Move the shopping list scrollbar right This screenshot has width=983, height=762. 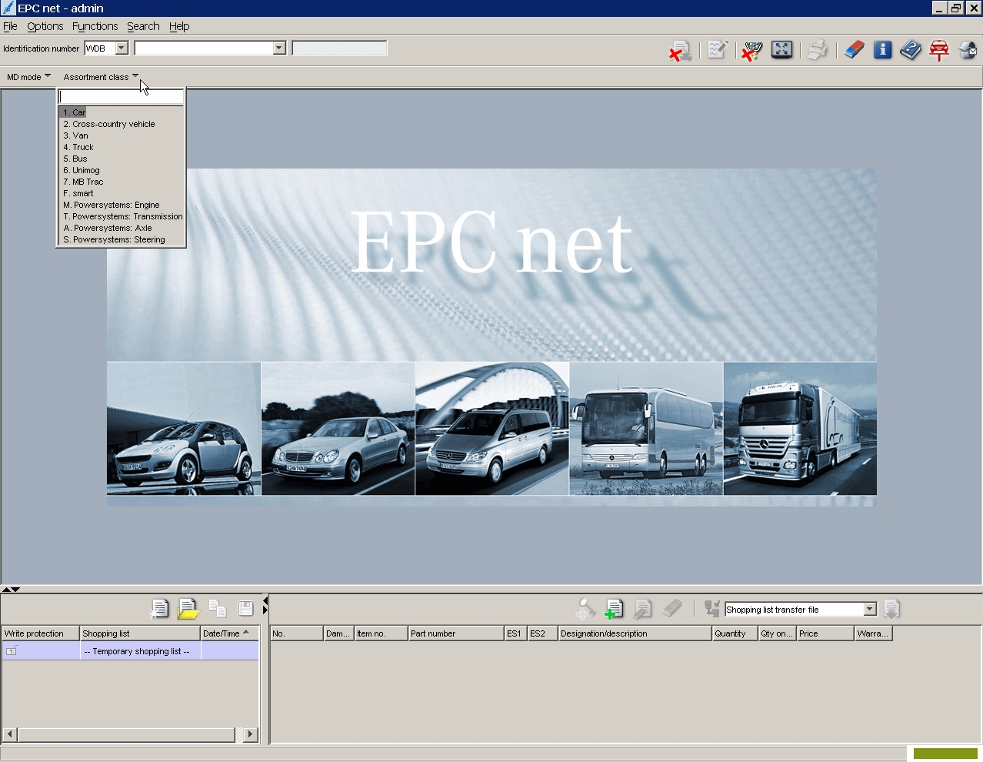(250, 734)
